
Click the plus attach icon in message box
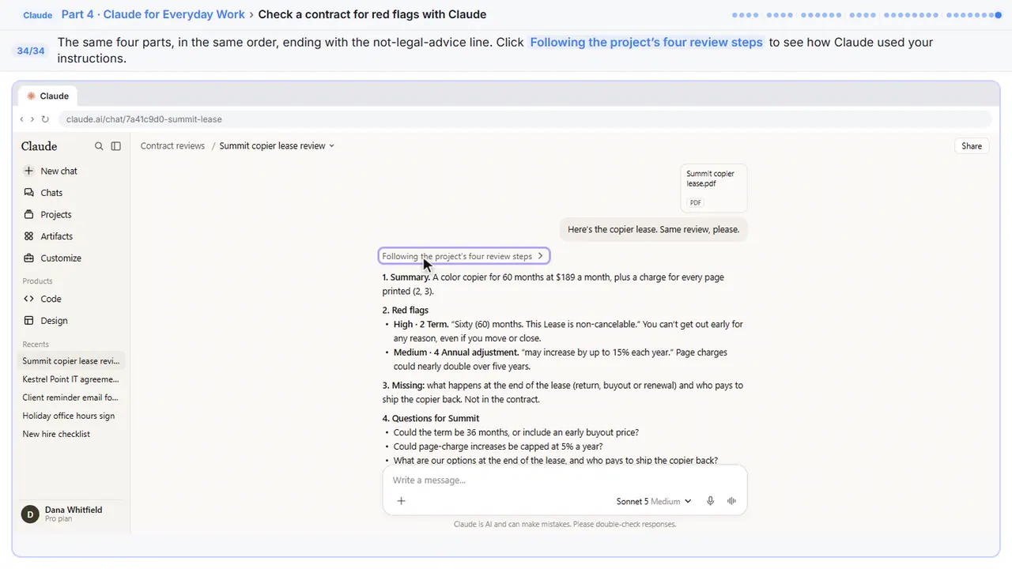click(401, 501)
